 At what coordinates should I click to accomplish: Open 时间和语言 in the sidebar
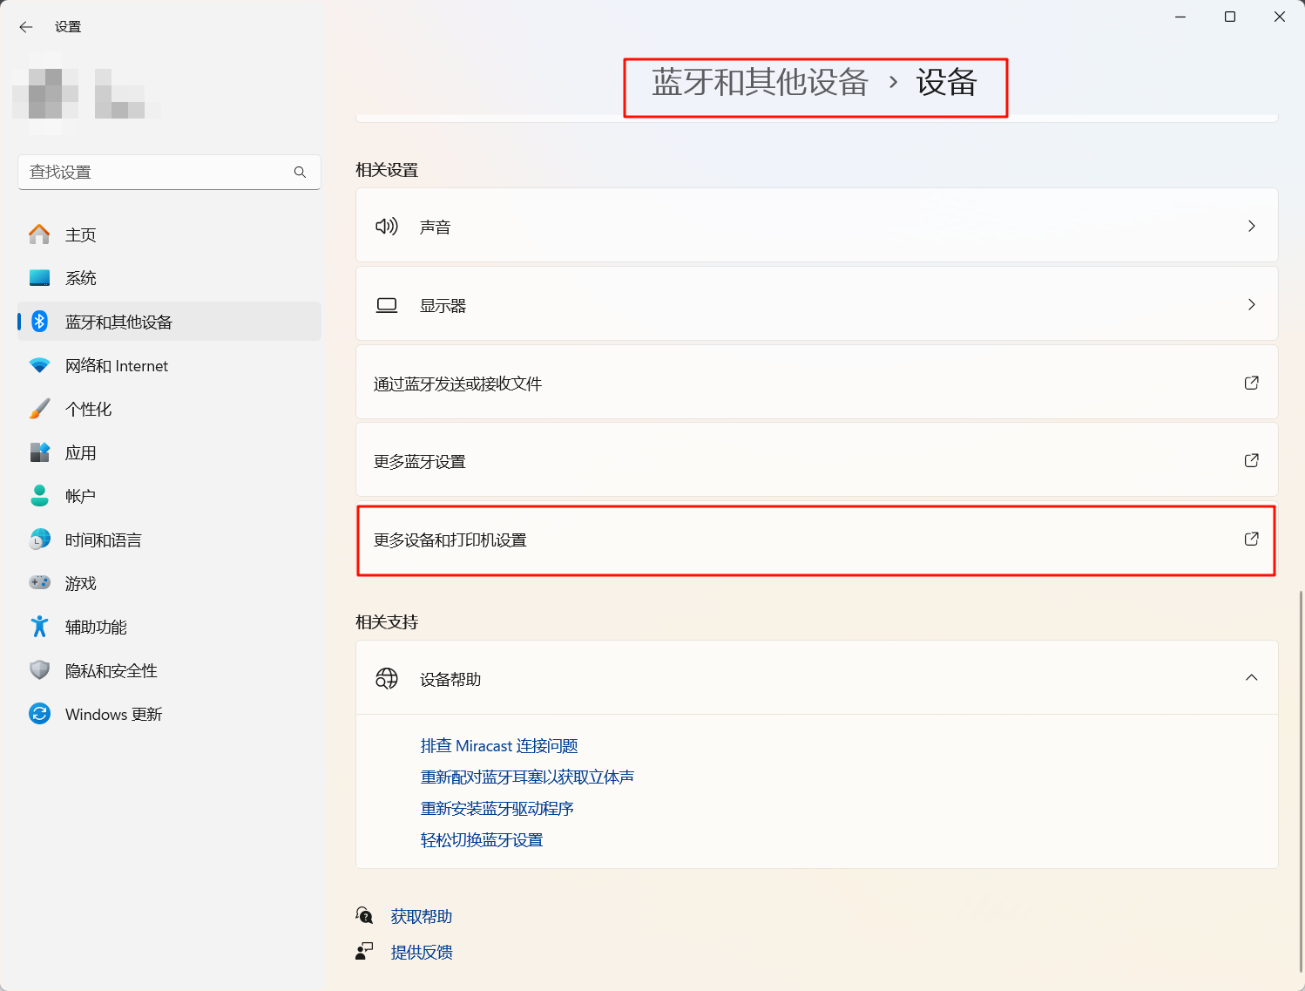(x=169, y=540)
